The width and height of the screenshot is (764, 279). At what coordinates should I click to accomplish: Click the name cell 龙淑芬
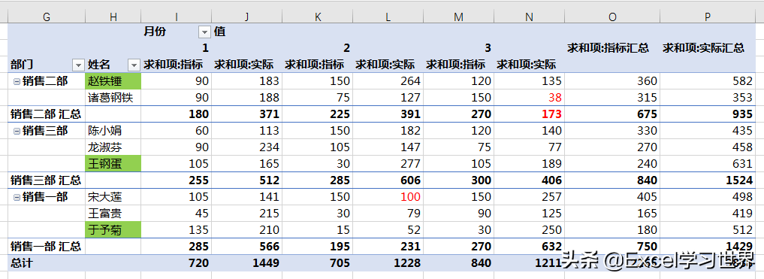pos(113,147)
